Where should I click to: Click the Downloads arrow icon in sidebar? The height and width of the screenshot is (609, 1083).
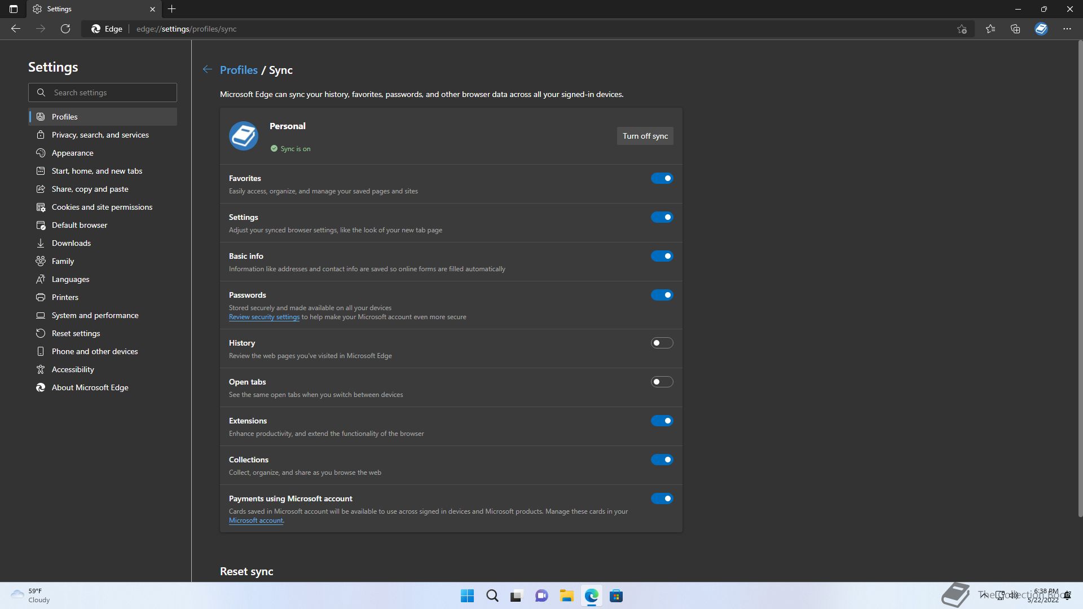41,243
